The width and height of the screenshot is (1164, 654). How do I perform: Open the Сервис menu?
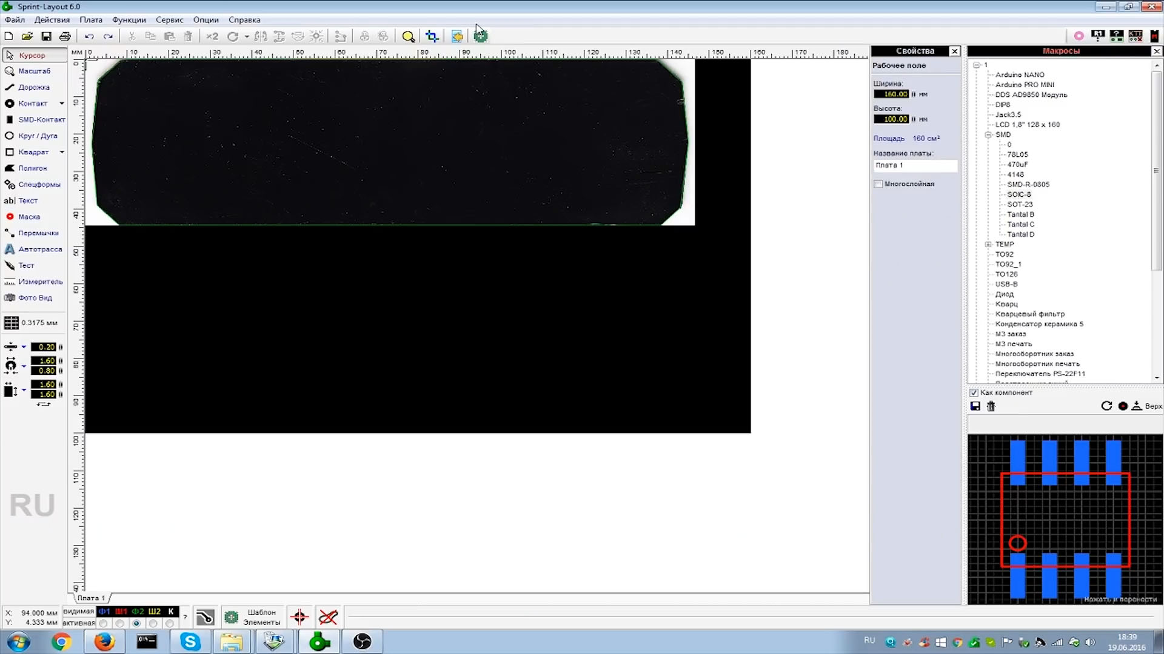click(169, 20)
